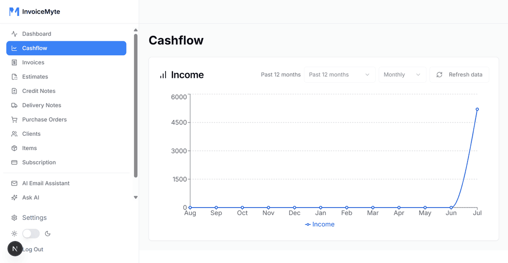508x263 pixels.
Task: Click the InvoiceMyte logo
Action: point(35,12)
